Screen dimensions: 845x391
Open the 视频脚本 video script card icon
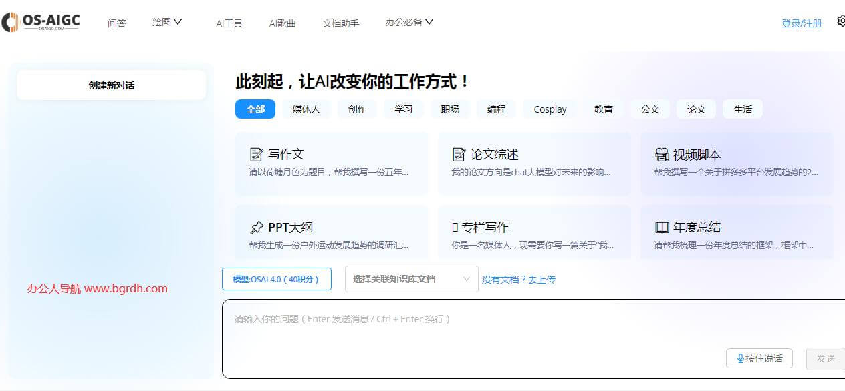661,153
